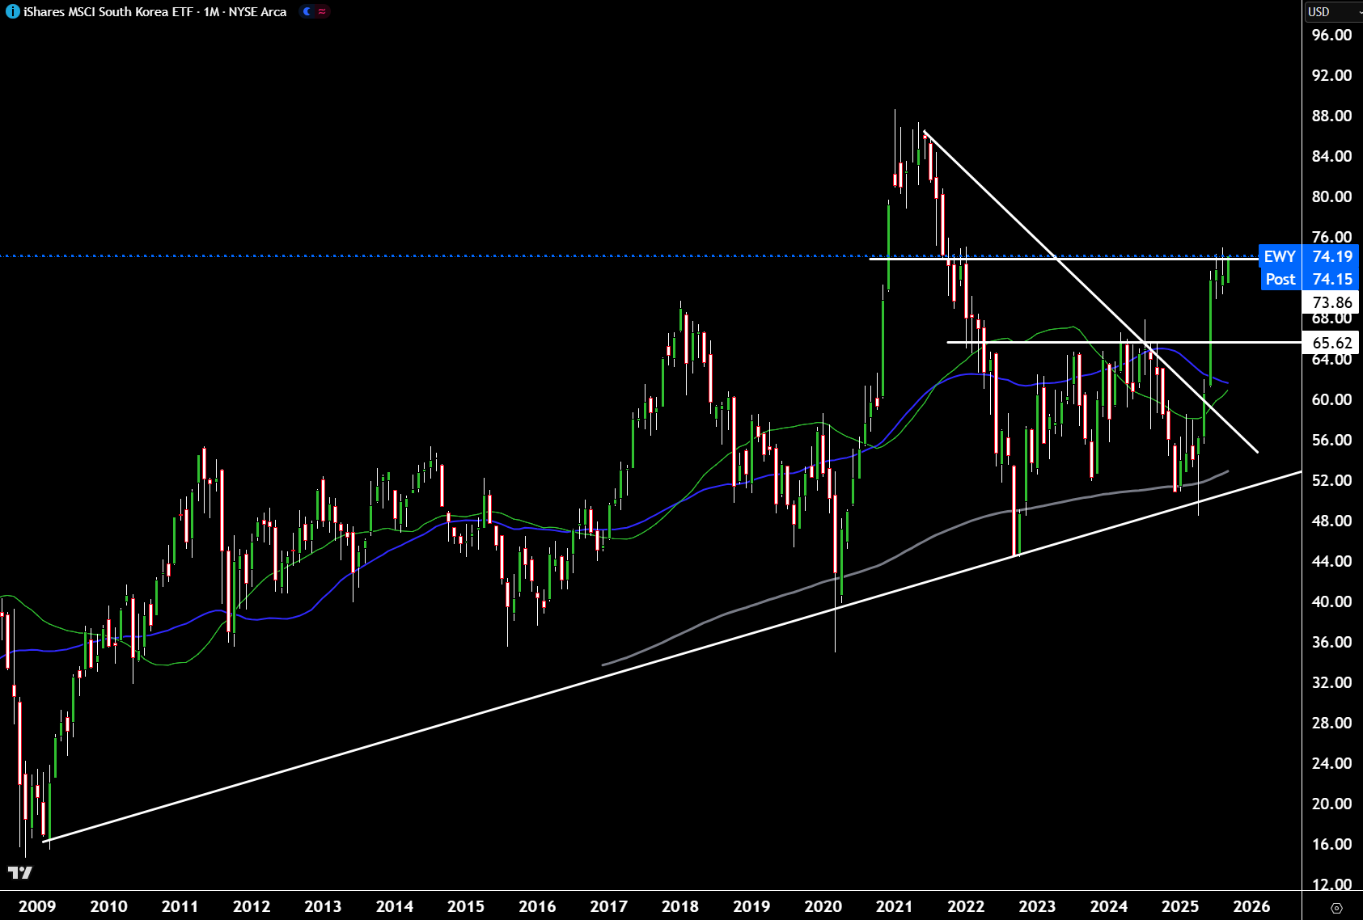
Task: Select the 65.62 horizontal line price label
Action: tap(1331, 343)
